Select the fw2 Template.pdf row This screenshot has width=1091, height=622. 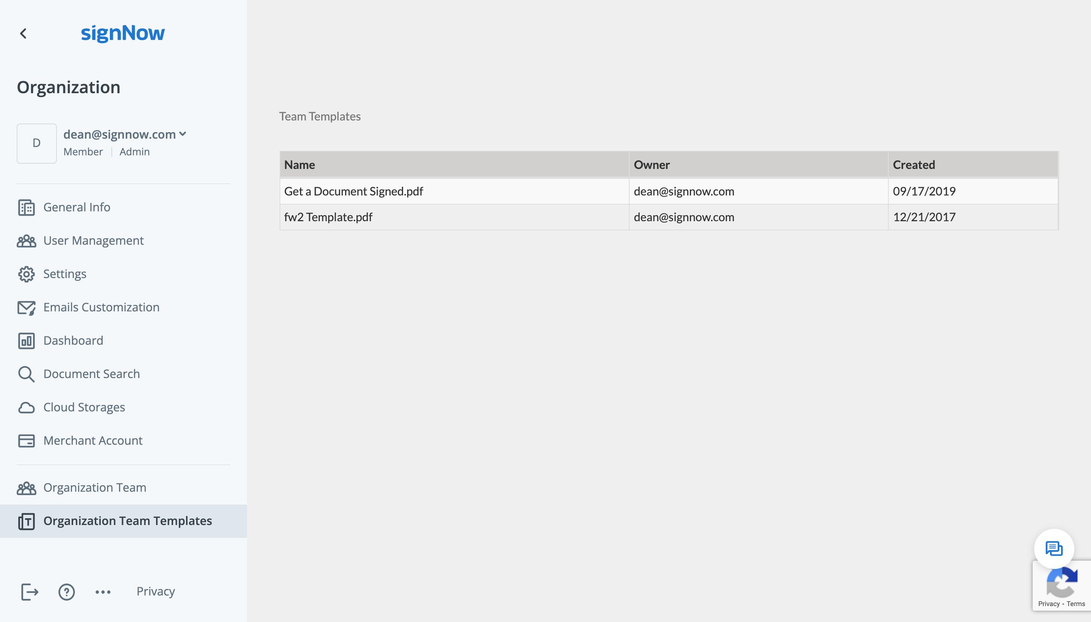[x=328, y=217]
